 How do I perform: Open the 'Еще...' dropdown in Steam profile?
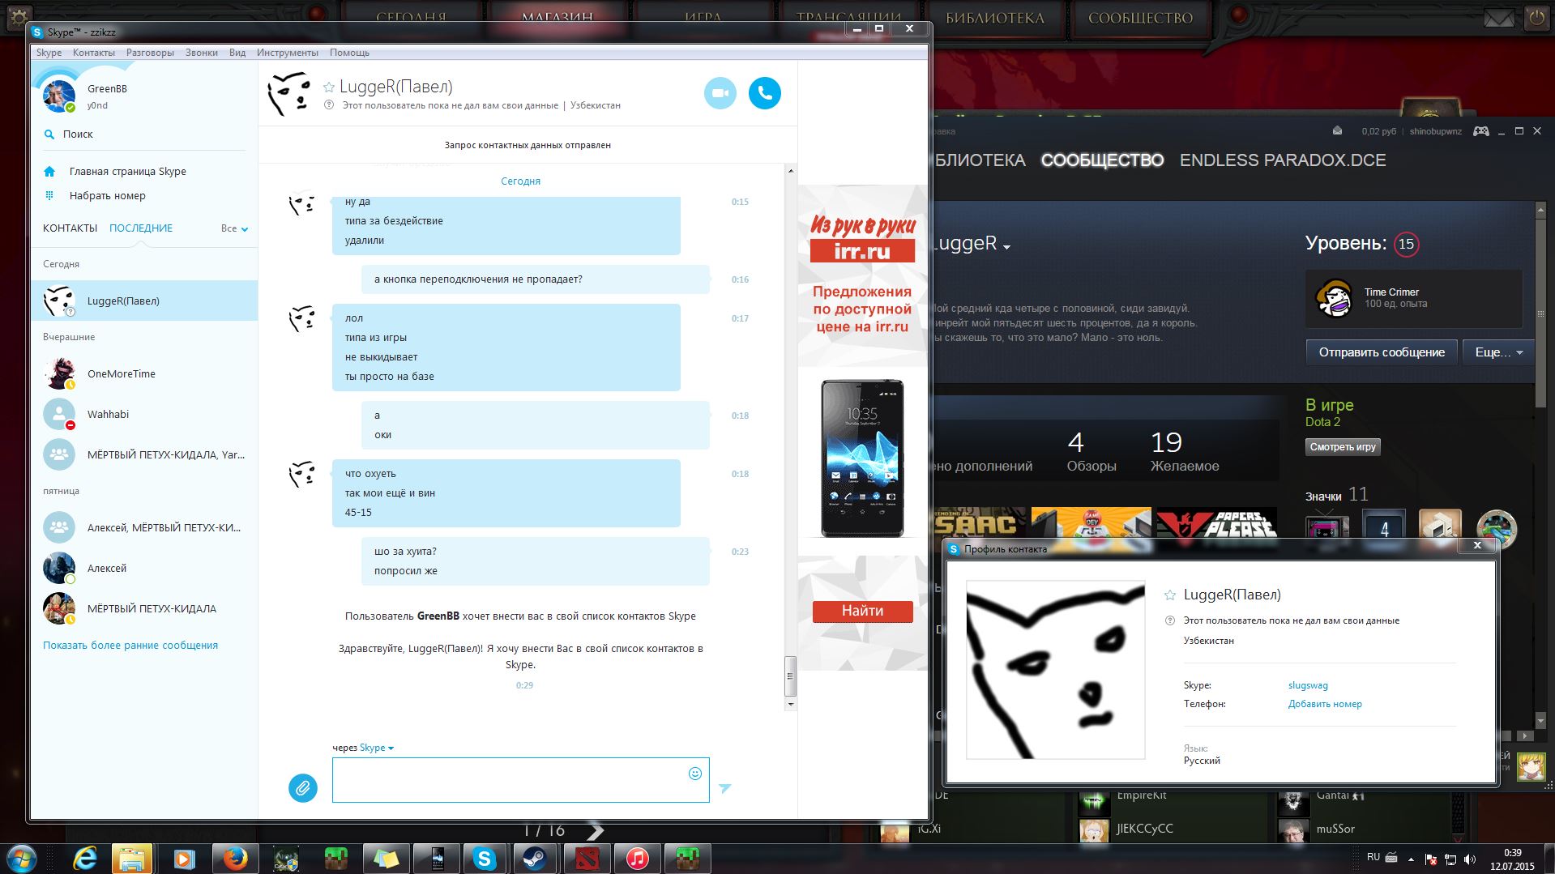(1498, 352)
